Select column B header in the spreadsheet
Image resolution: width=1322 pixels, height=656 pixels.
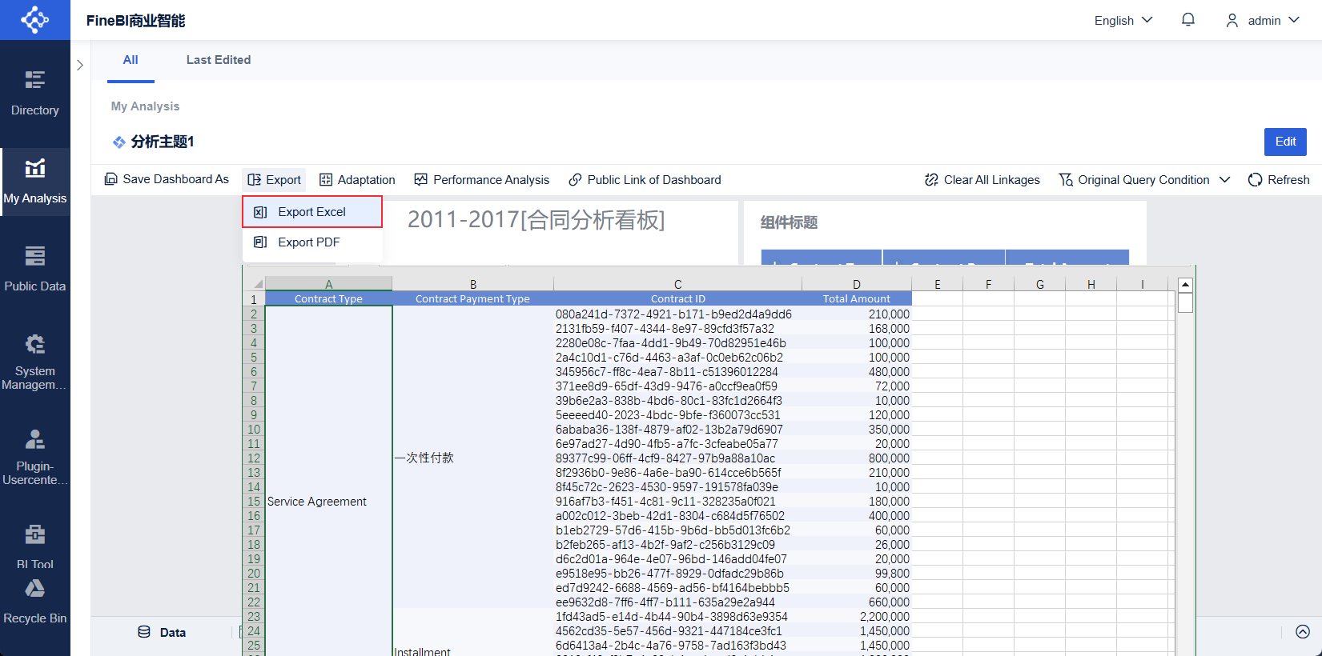point(473,284)
